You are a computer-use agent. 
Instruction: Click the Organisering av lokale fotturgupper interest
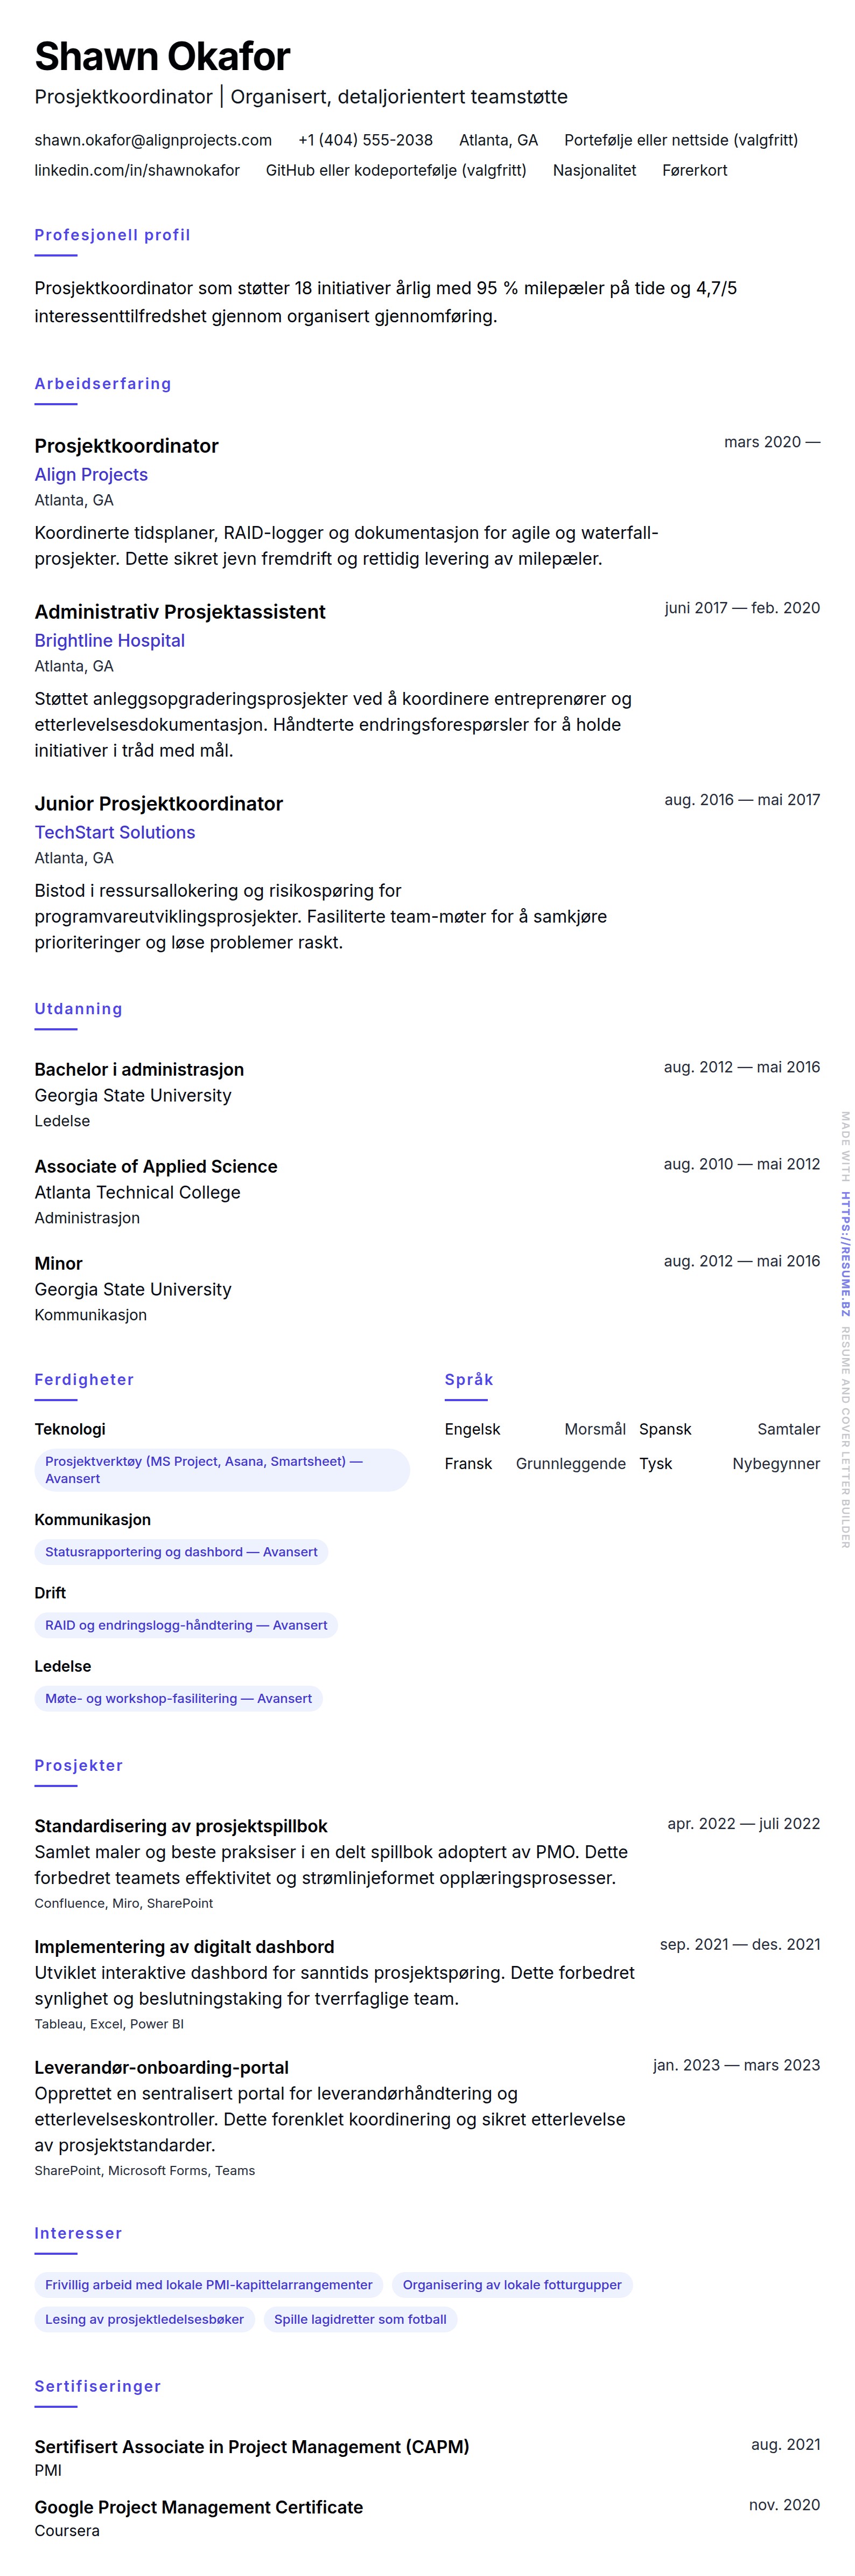[x=511, y=2285]
